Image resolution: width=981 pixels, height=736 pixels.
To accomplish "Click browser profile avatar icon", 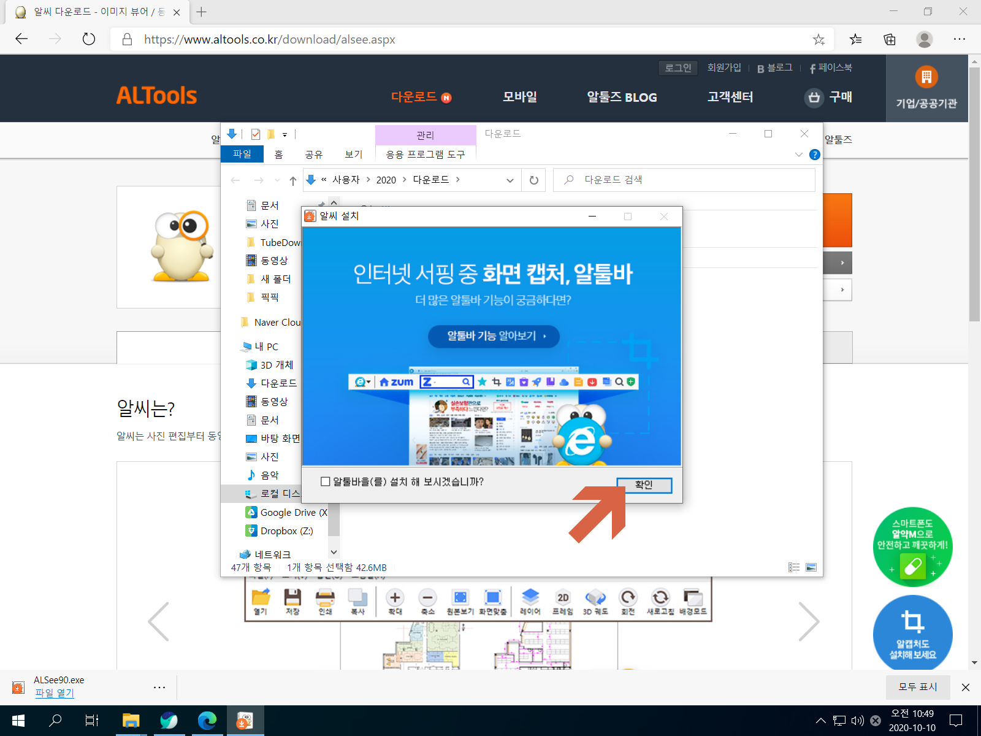I will click(925, 39).
